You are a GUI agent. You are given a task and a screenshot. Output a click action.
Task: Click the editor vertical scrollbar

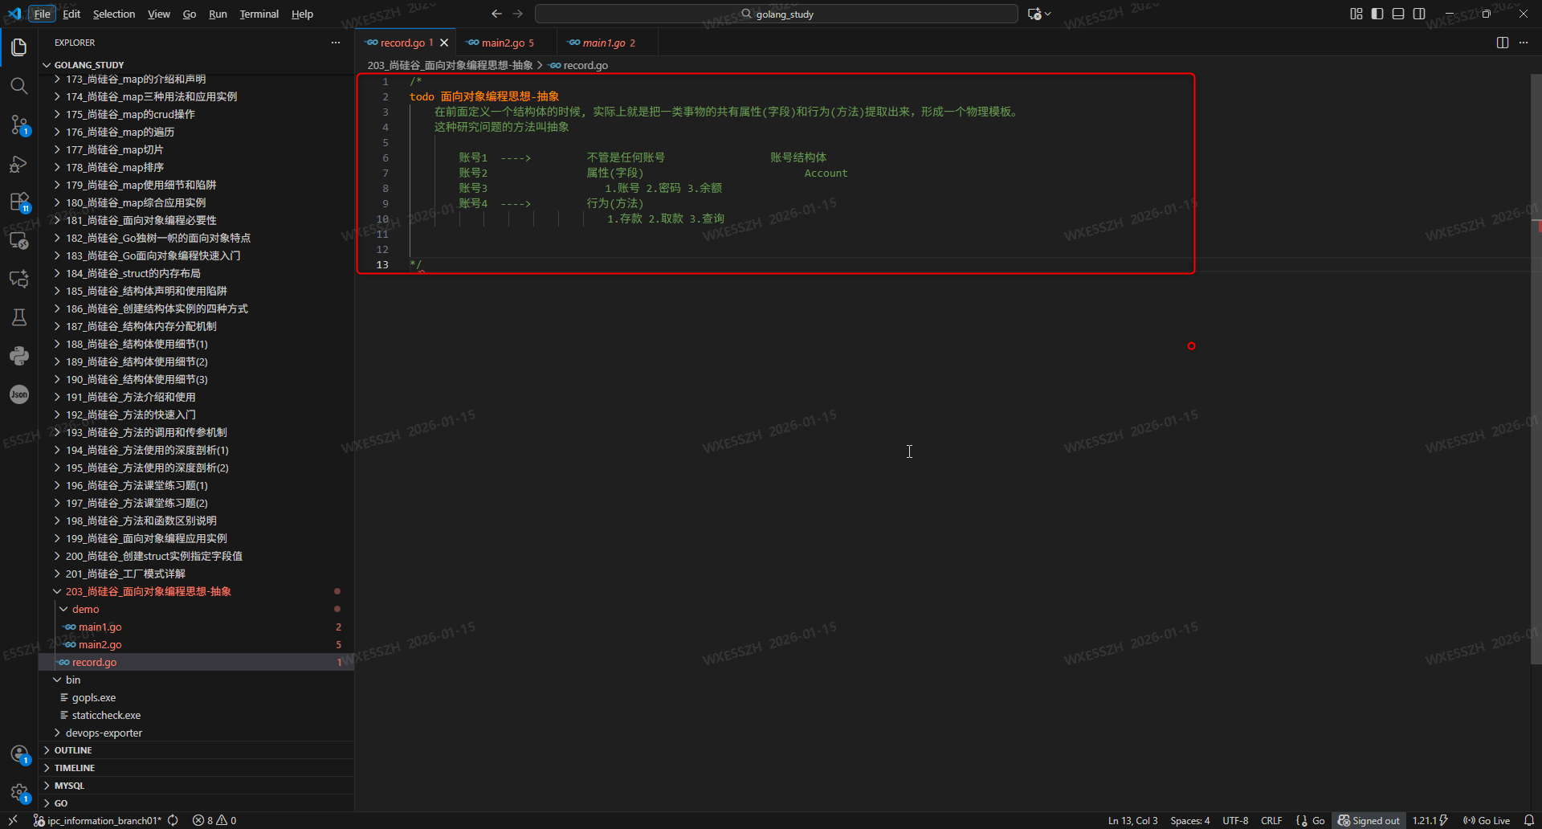pos(1536,370)
